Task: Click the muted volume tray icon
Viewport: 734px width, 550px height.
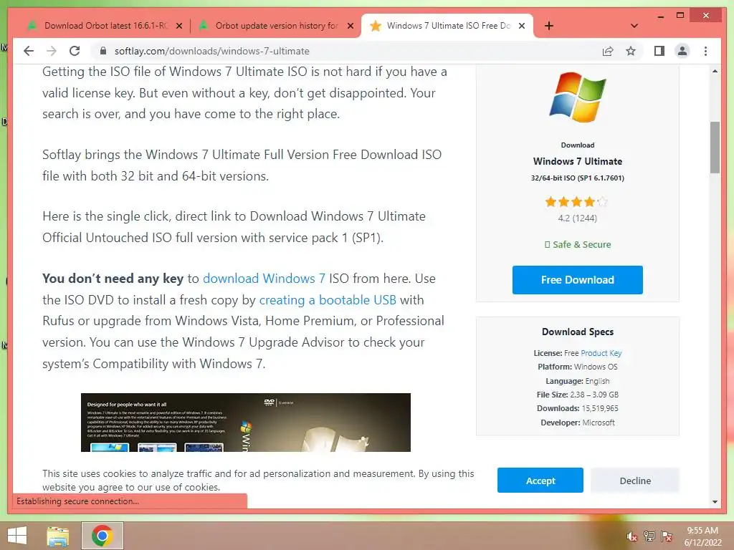Action: pos(631,536)
